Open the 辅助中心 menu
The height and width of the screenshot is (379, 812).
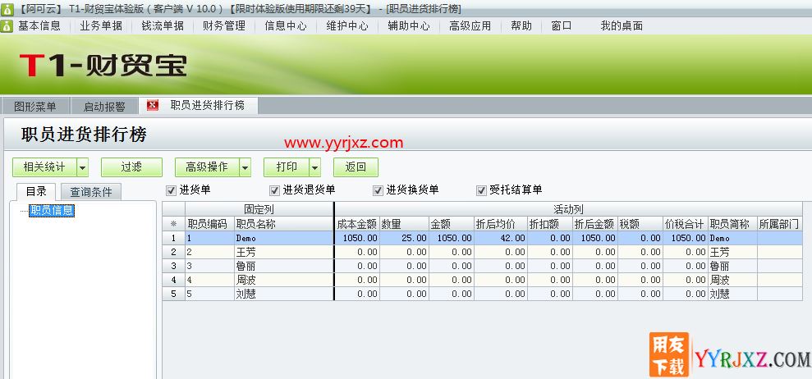click(409, 25)
